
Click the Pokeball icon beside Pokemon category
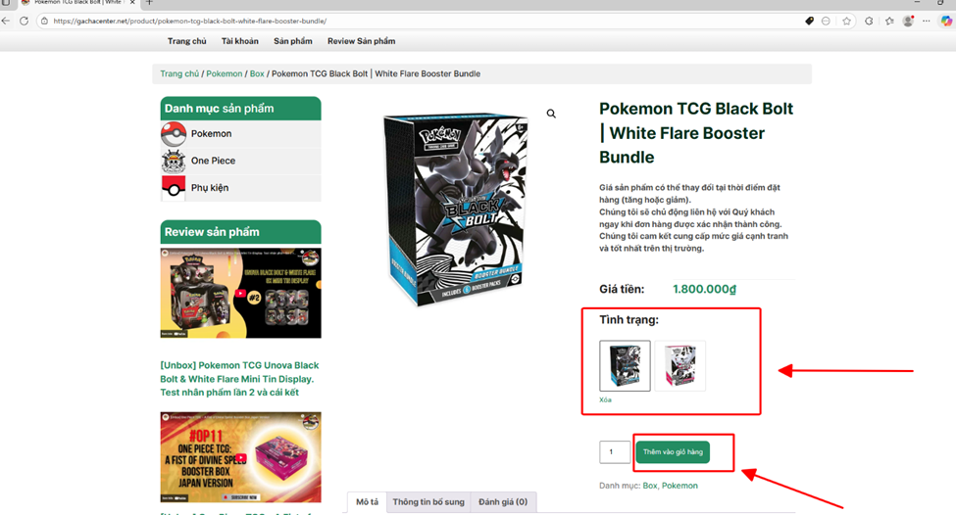[174, 133]
